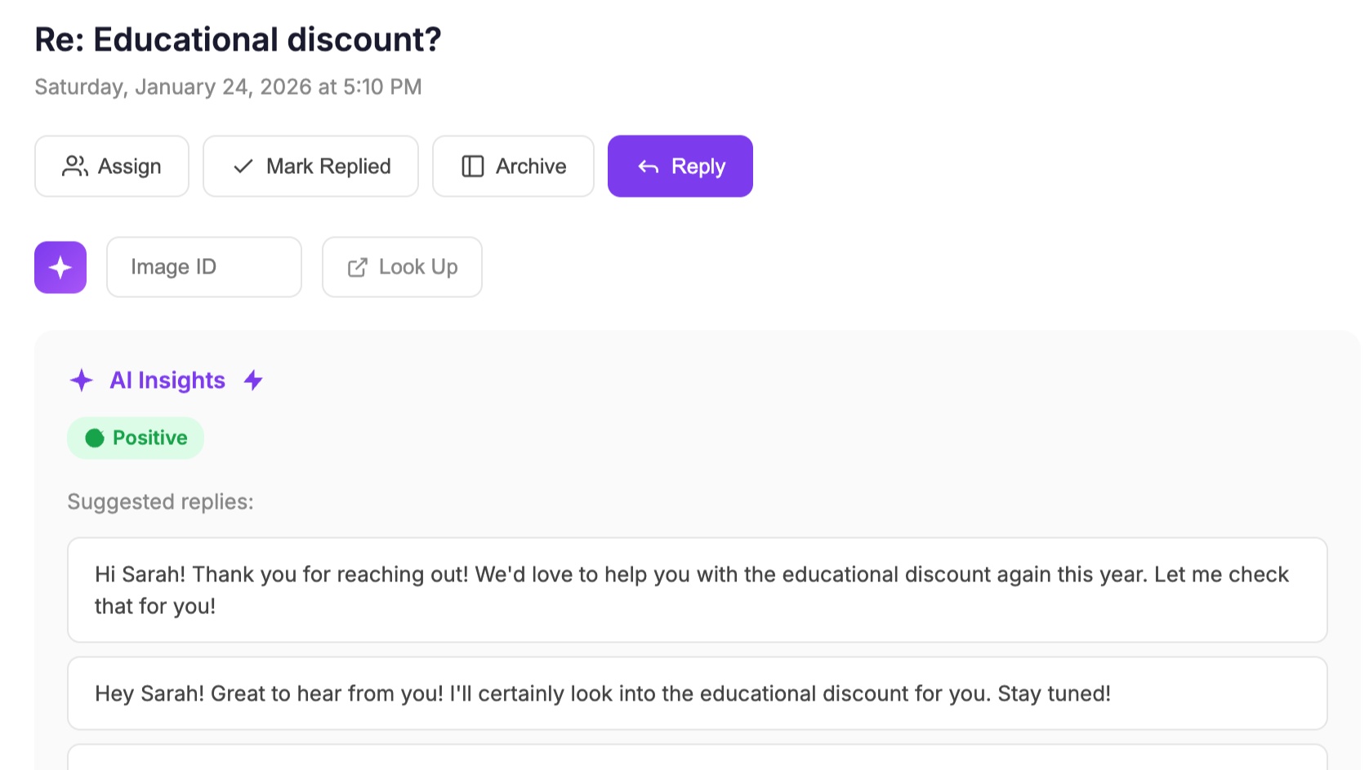Click the archive panel icon on the Archive button
This screenshot has height=770, width=1369.
[x=472, y=166]
